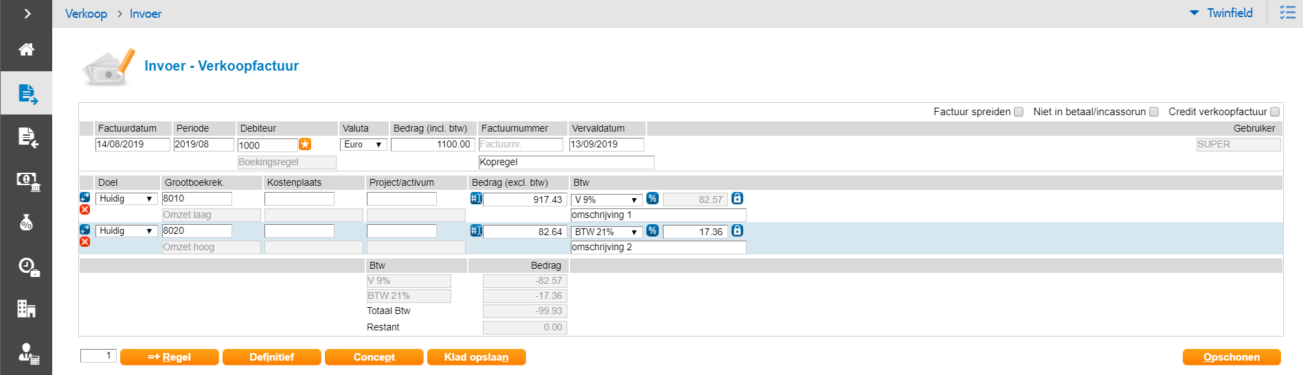
Task: Open the Twinfield user menu
Action: tap(1222, 13)
